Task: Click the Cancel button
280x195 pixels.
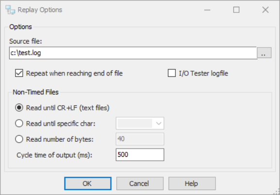Action: coord(140,183)
